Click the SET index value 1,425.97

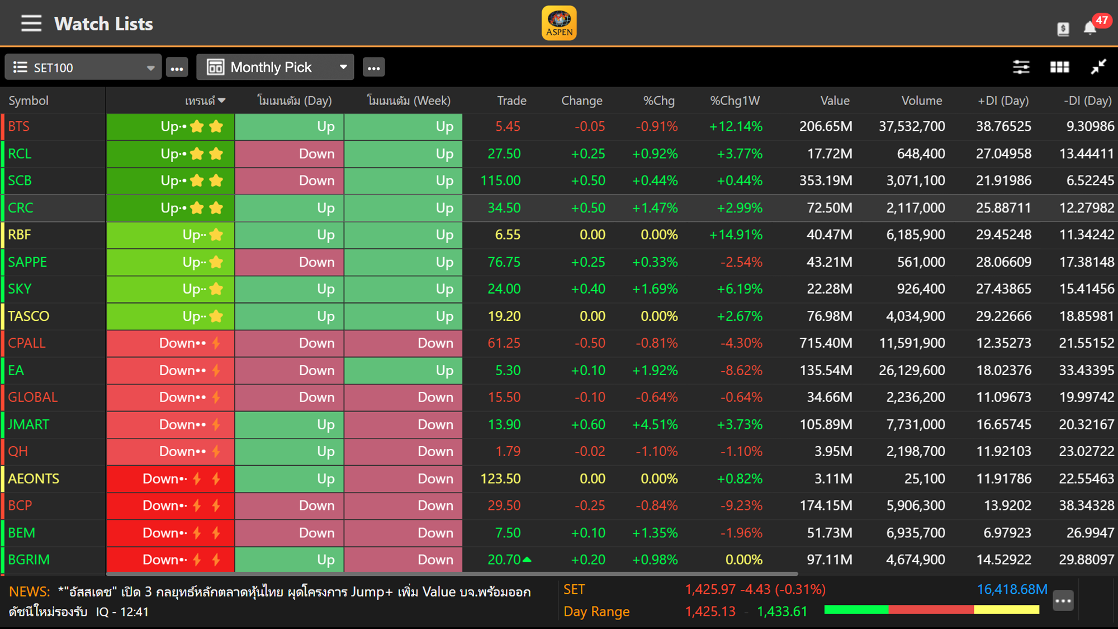pos(710,589)
